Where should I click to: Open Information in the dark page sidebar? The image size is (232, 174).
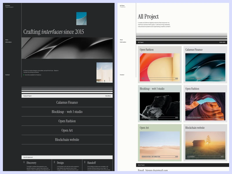8,42
